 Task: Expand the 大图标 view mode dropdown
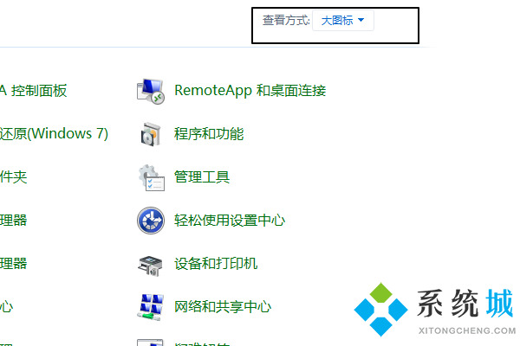[x=343, y=20]
